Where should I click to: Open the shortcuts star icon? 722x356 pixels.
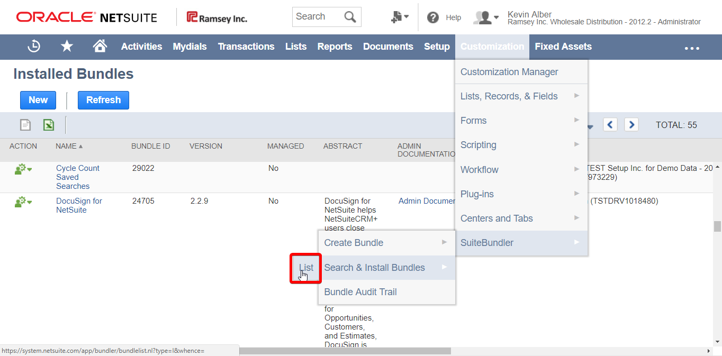[67, 47]
